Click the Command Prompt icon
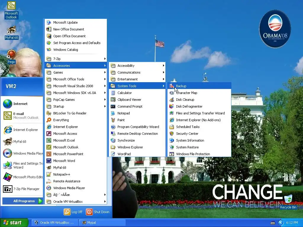The image size is (303, 227). [113, 106]
